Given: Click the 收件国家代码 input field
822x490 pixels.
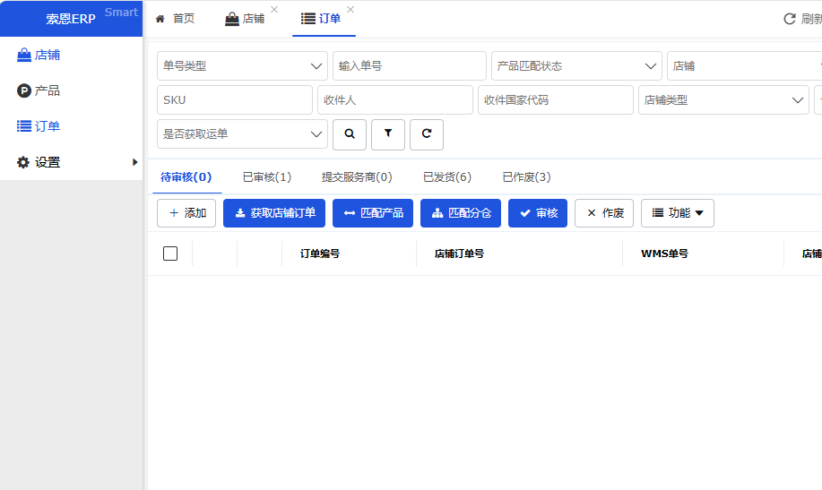Looking at the screenshot, I should click(556, 100).
